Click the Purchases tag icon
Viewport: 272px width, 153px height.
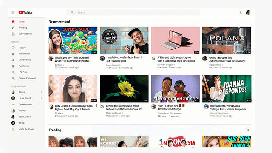[13, 66]
